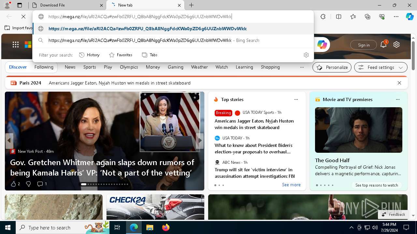The width and height of the screenshot is (417, 234).
Task: Open the Olympics category
Action: 129,67
